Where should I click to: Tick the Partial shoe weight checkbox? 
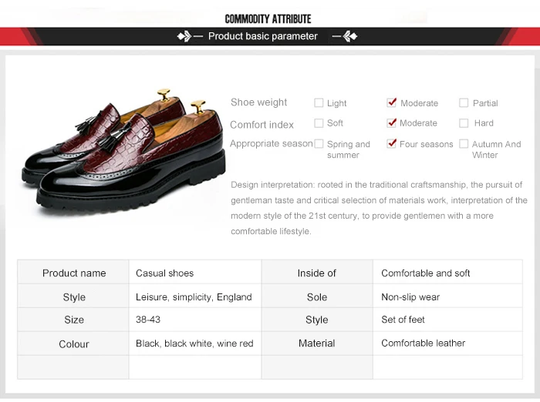(464, 103)
